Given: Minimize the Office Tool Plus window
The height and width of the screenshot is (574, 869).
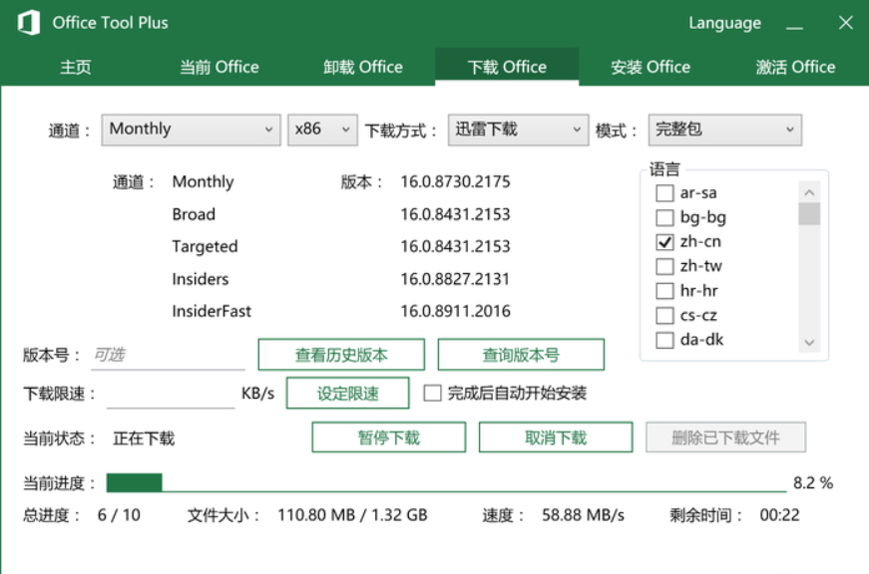Looking at the screenshot, I should 794,24.
